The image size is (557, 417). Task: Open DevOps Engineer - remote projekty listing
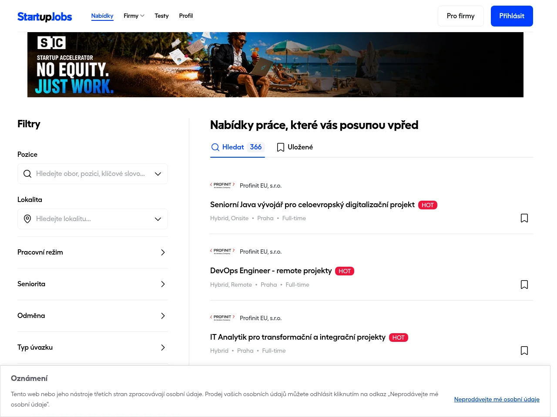[271, 271]
